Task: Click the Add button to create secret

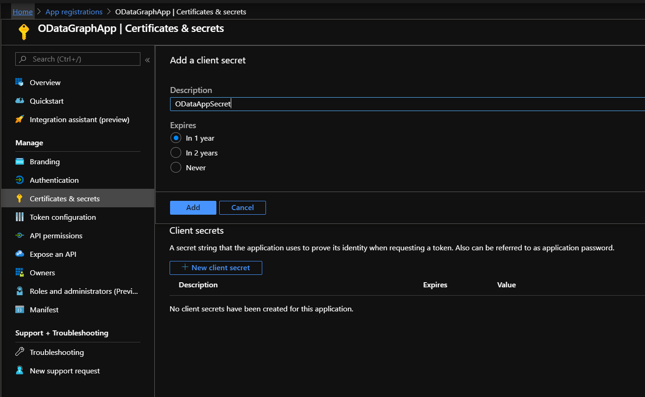Action: pos(193,208)
